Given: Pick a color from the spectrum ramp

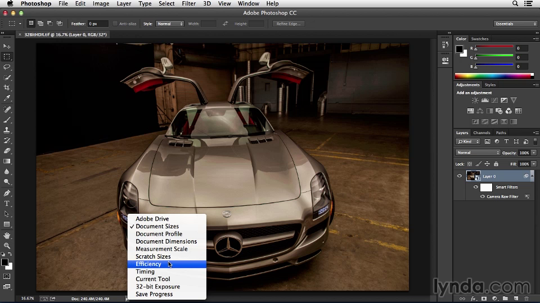Looking at the screenshot, I should pos(494,76).
